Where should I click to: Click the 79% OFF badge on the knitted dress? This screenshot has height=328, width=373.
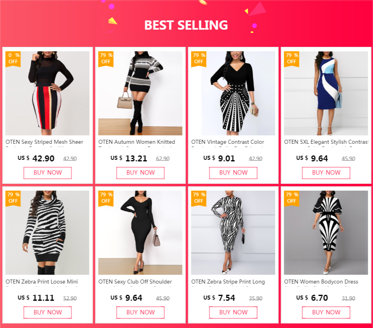[106, 59]
